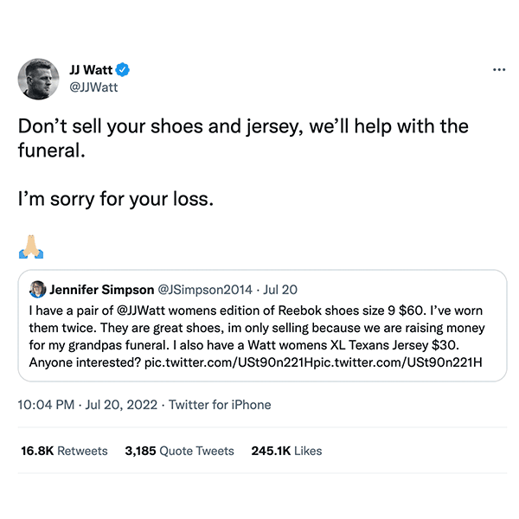This screenshot has height=519, width=519.
Task: Open Jennifer Simpson's quoted profile name
Action: 101,290
